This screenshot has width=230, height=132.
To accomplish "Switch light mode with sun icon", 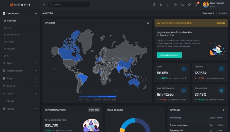I will tap(175, 5).
